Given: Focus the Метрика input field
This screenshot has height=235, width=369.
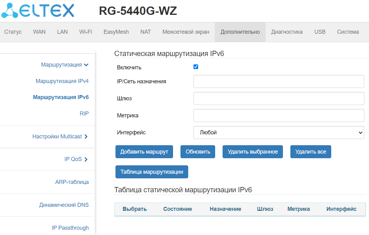Looking at the screenshot, I should [279, 115].
